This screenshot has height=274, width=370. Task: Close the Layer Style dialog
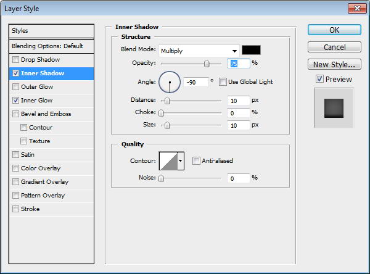point(357,9)
